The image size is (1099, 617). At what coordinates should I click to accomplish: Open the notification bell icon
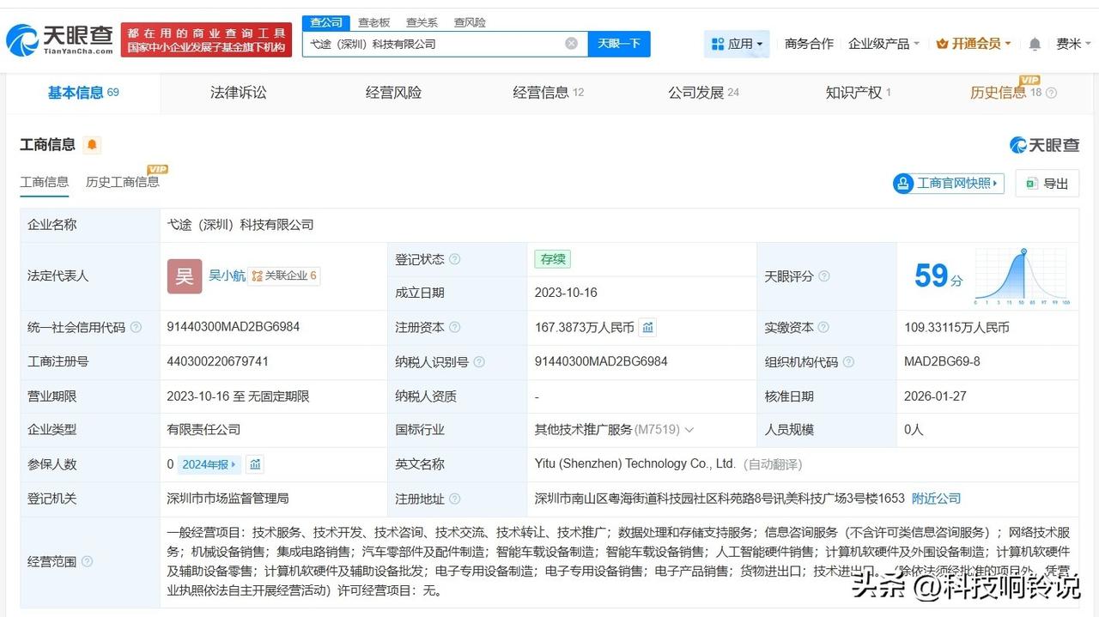1035,44
